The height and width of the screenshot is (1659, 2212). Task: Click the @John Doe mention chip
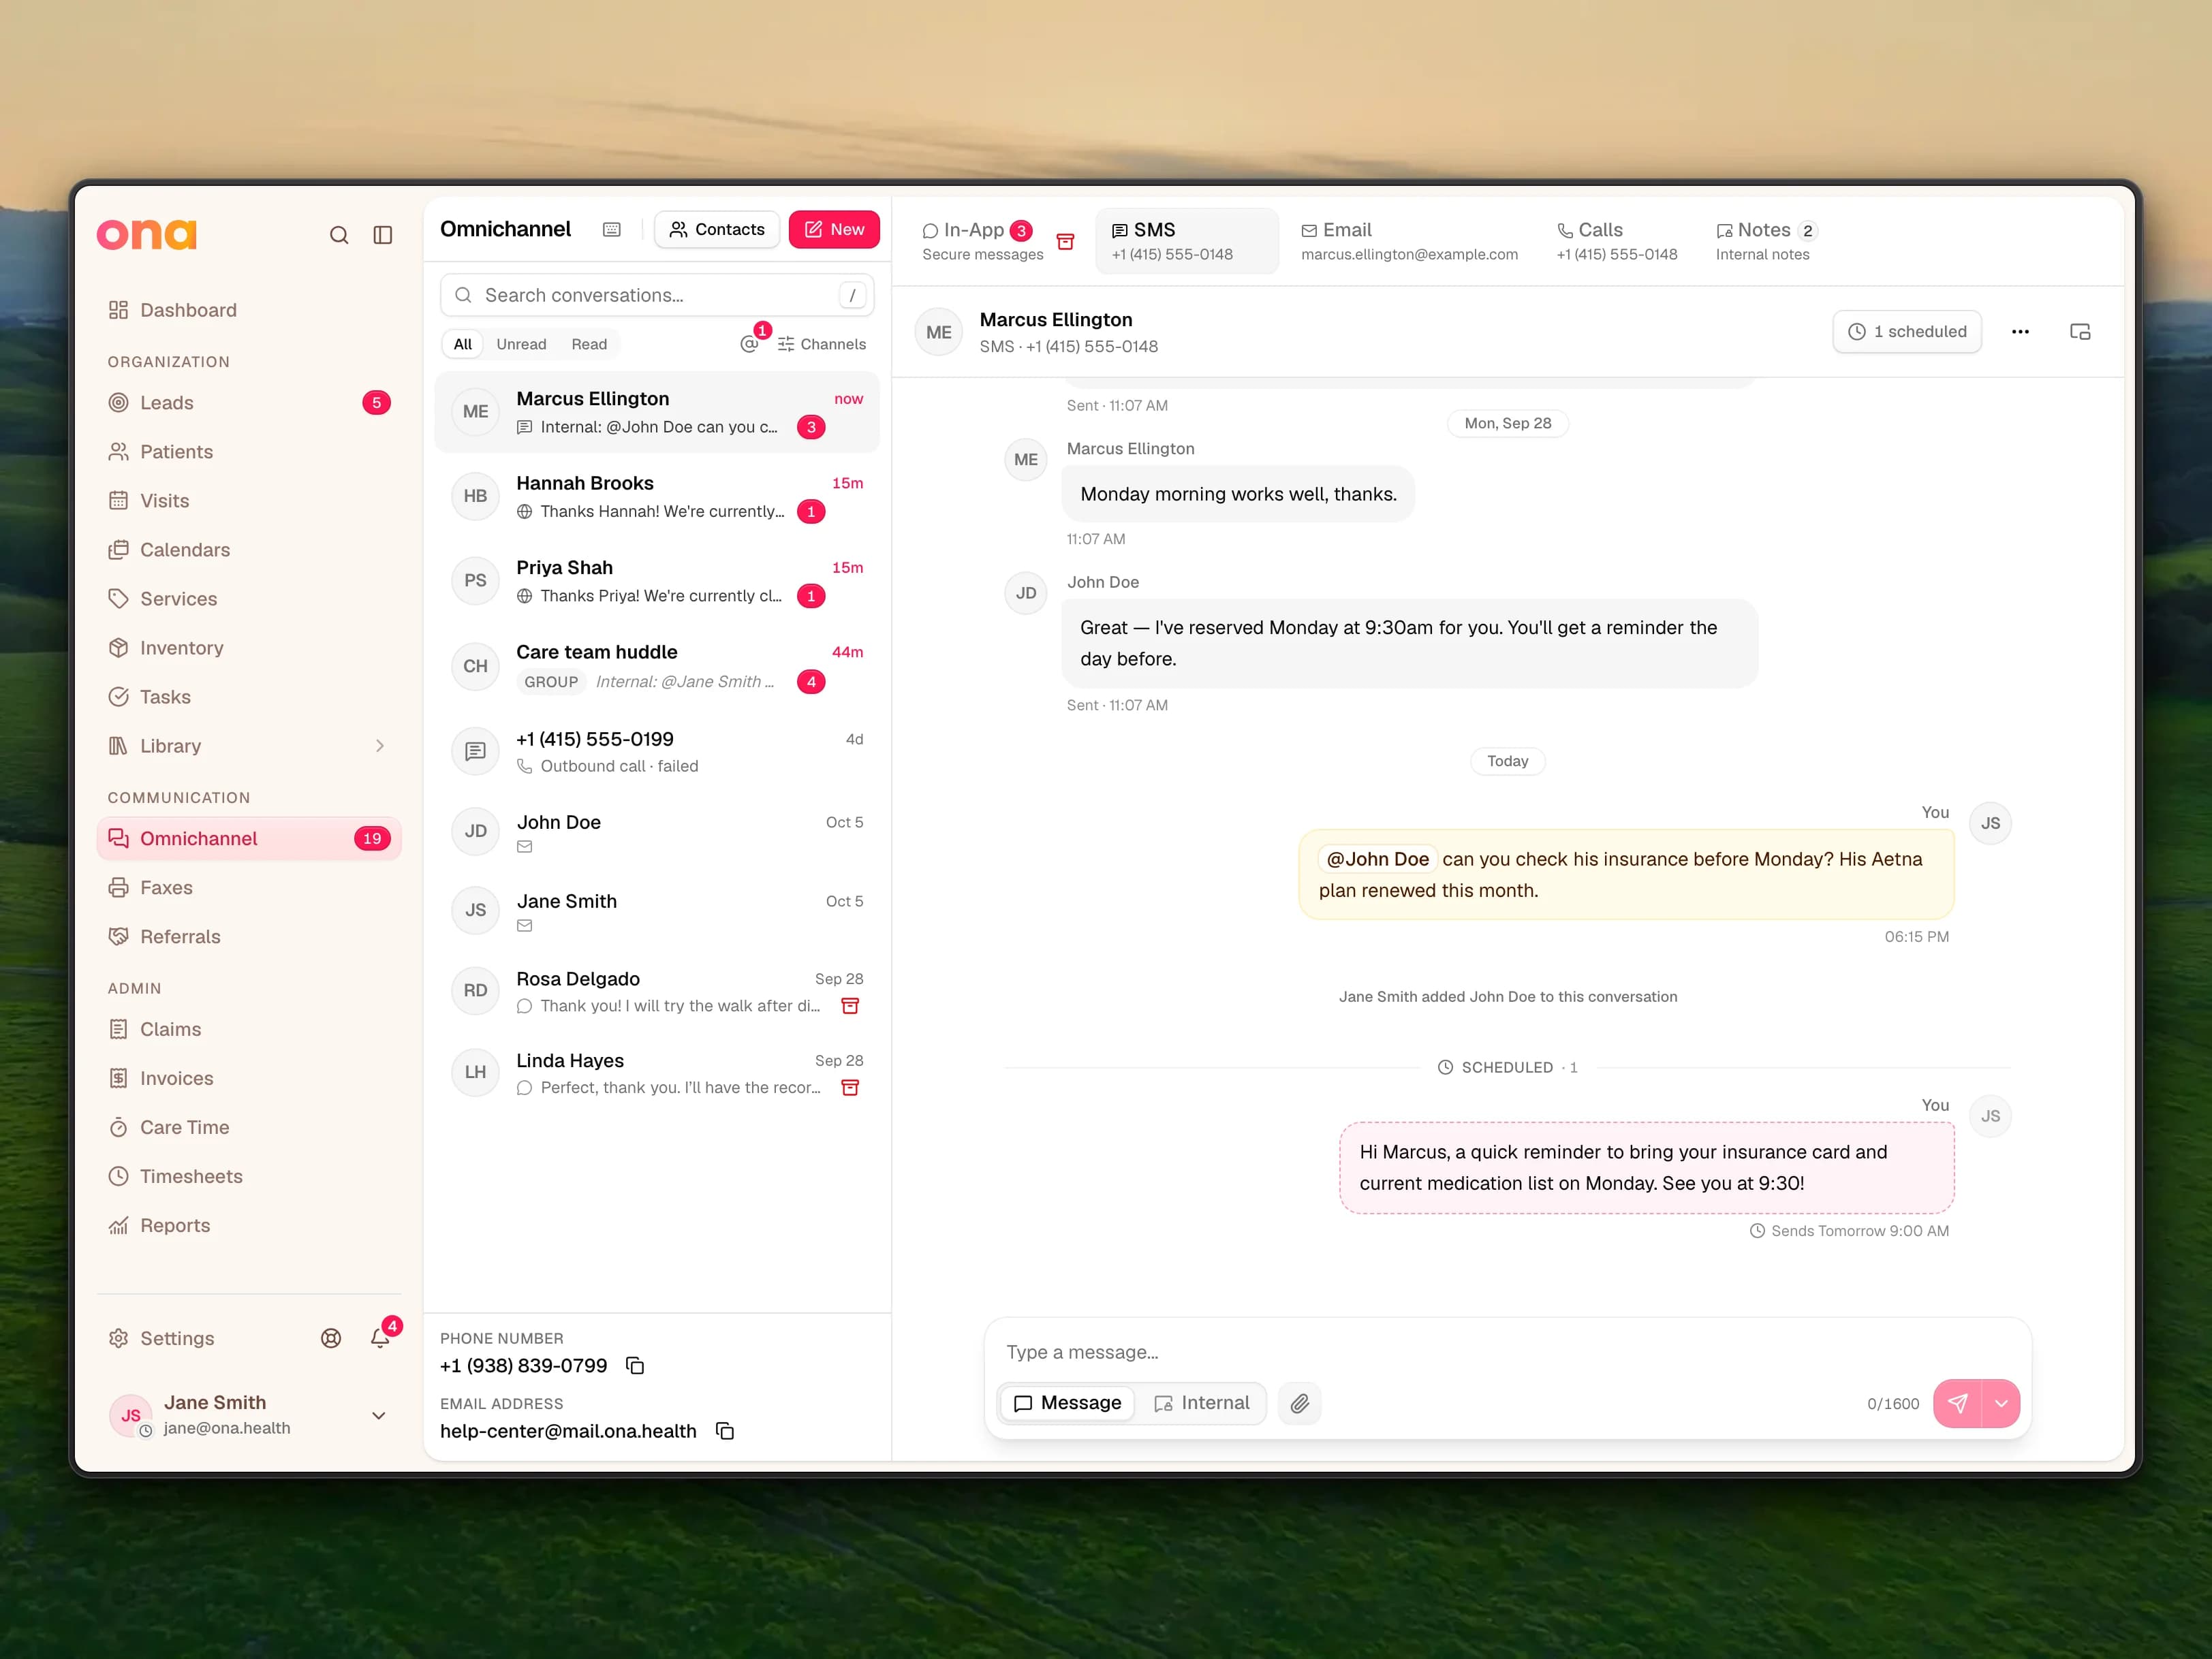[x=1377, y=859]
